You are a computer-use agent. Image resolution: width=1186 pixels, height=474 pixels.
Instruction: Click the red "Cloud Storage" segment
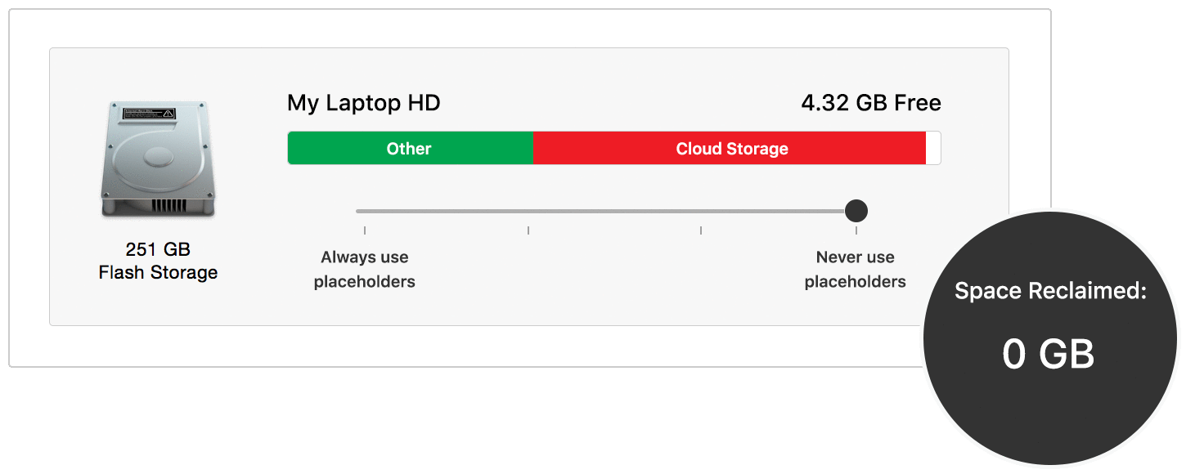tap(731, 149)
